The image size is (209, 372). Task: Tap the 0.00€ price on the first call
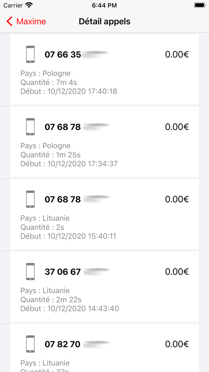click(176, 54)
